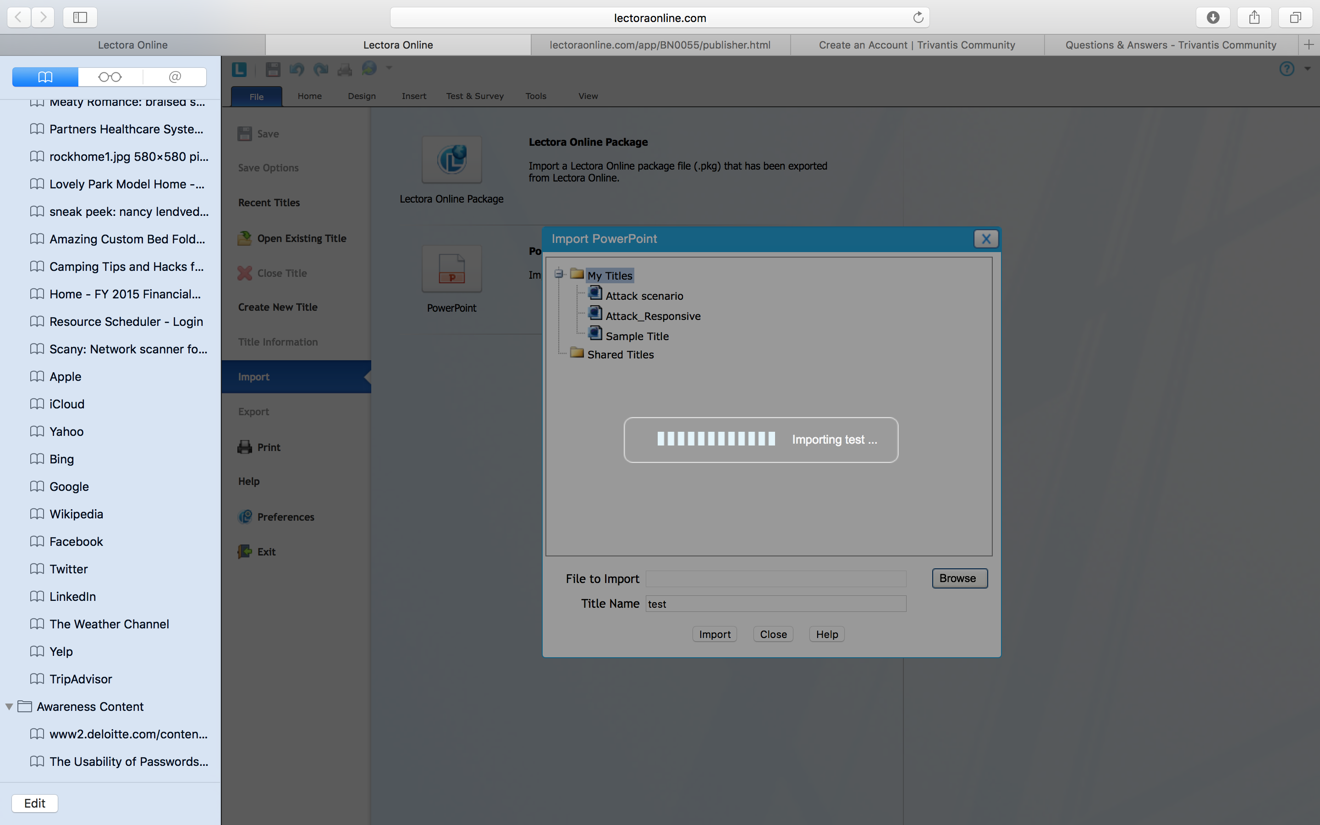
Task: Select the Bookmarks book icon tab
Action: [x=45, y=77]
